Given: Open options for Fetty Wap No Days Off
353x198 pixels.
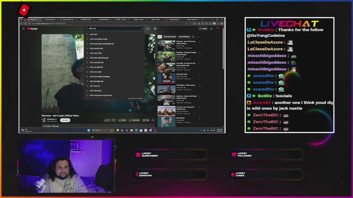Looking at the screenshot, I should tap(200, 64).
